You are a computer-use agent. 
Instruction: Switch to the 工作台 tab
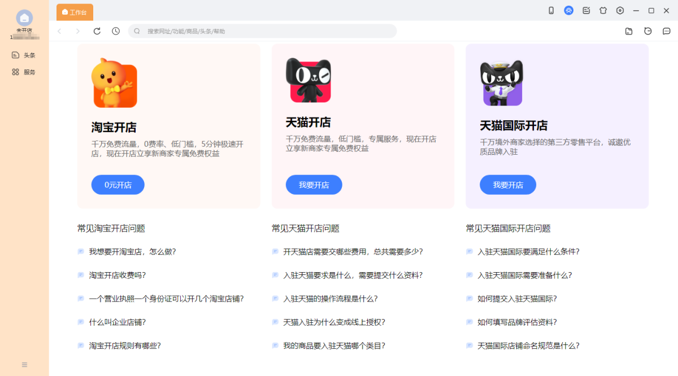coord(75,12)
